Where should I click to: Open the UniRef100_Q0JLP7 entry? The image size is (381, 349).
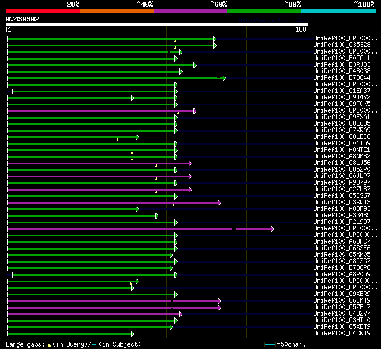(x=342, y=176)
